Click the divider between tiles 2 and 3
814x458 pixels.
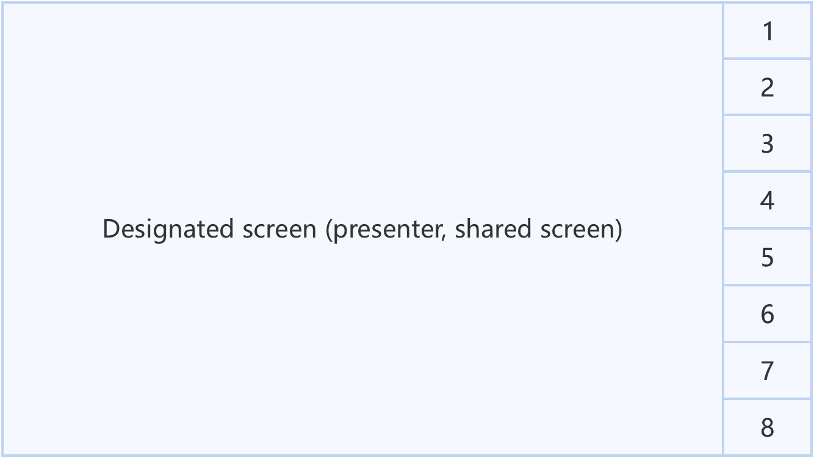tap(767, 115)
